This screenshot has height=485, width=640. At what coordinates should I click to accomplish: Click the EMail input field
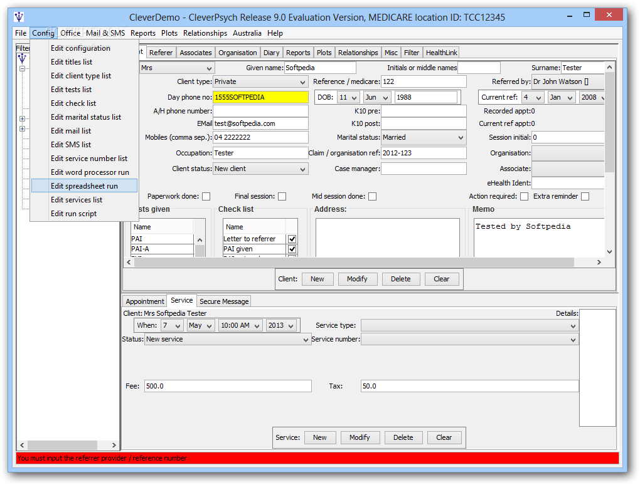click(260, 123)
